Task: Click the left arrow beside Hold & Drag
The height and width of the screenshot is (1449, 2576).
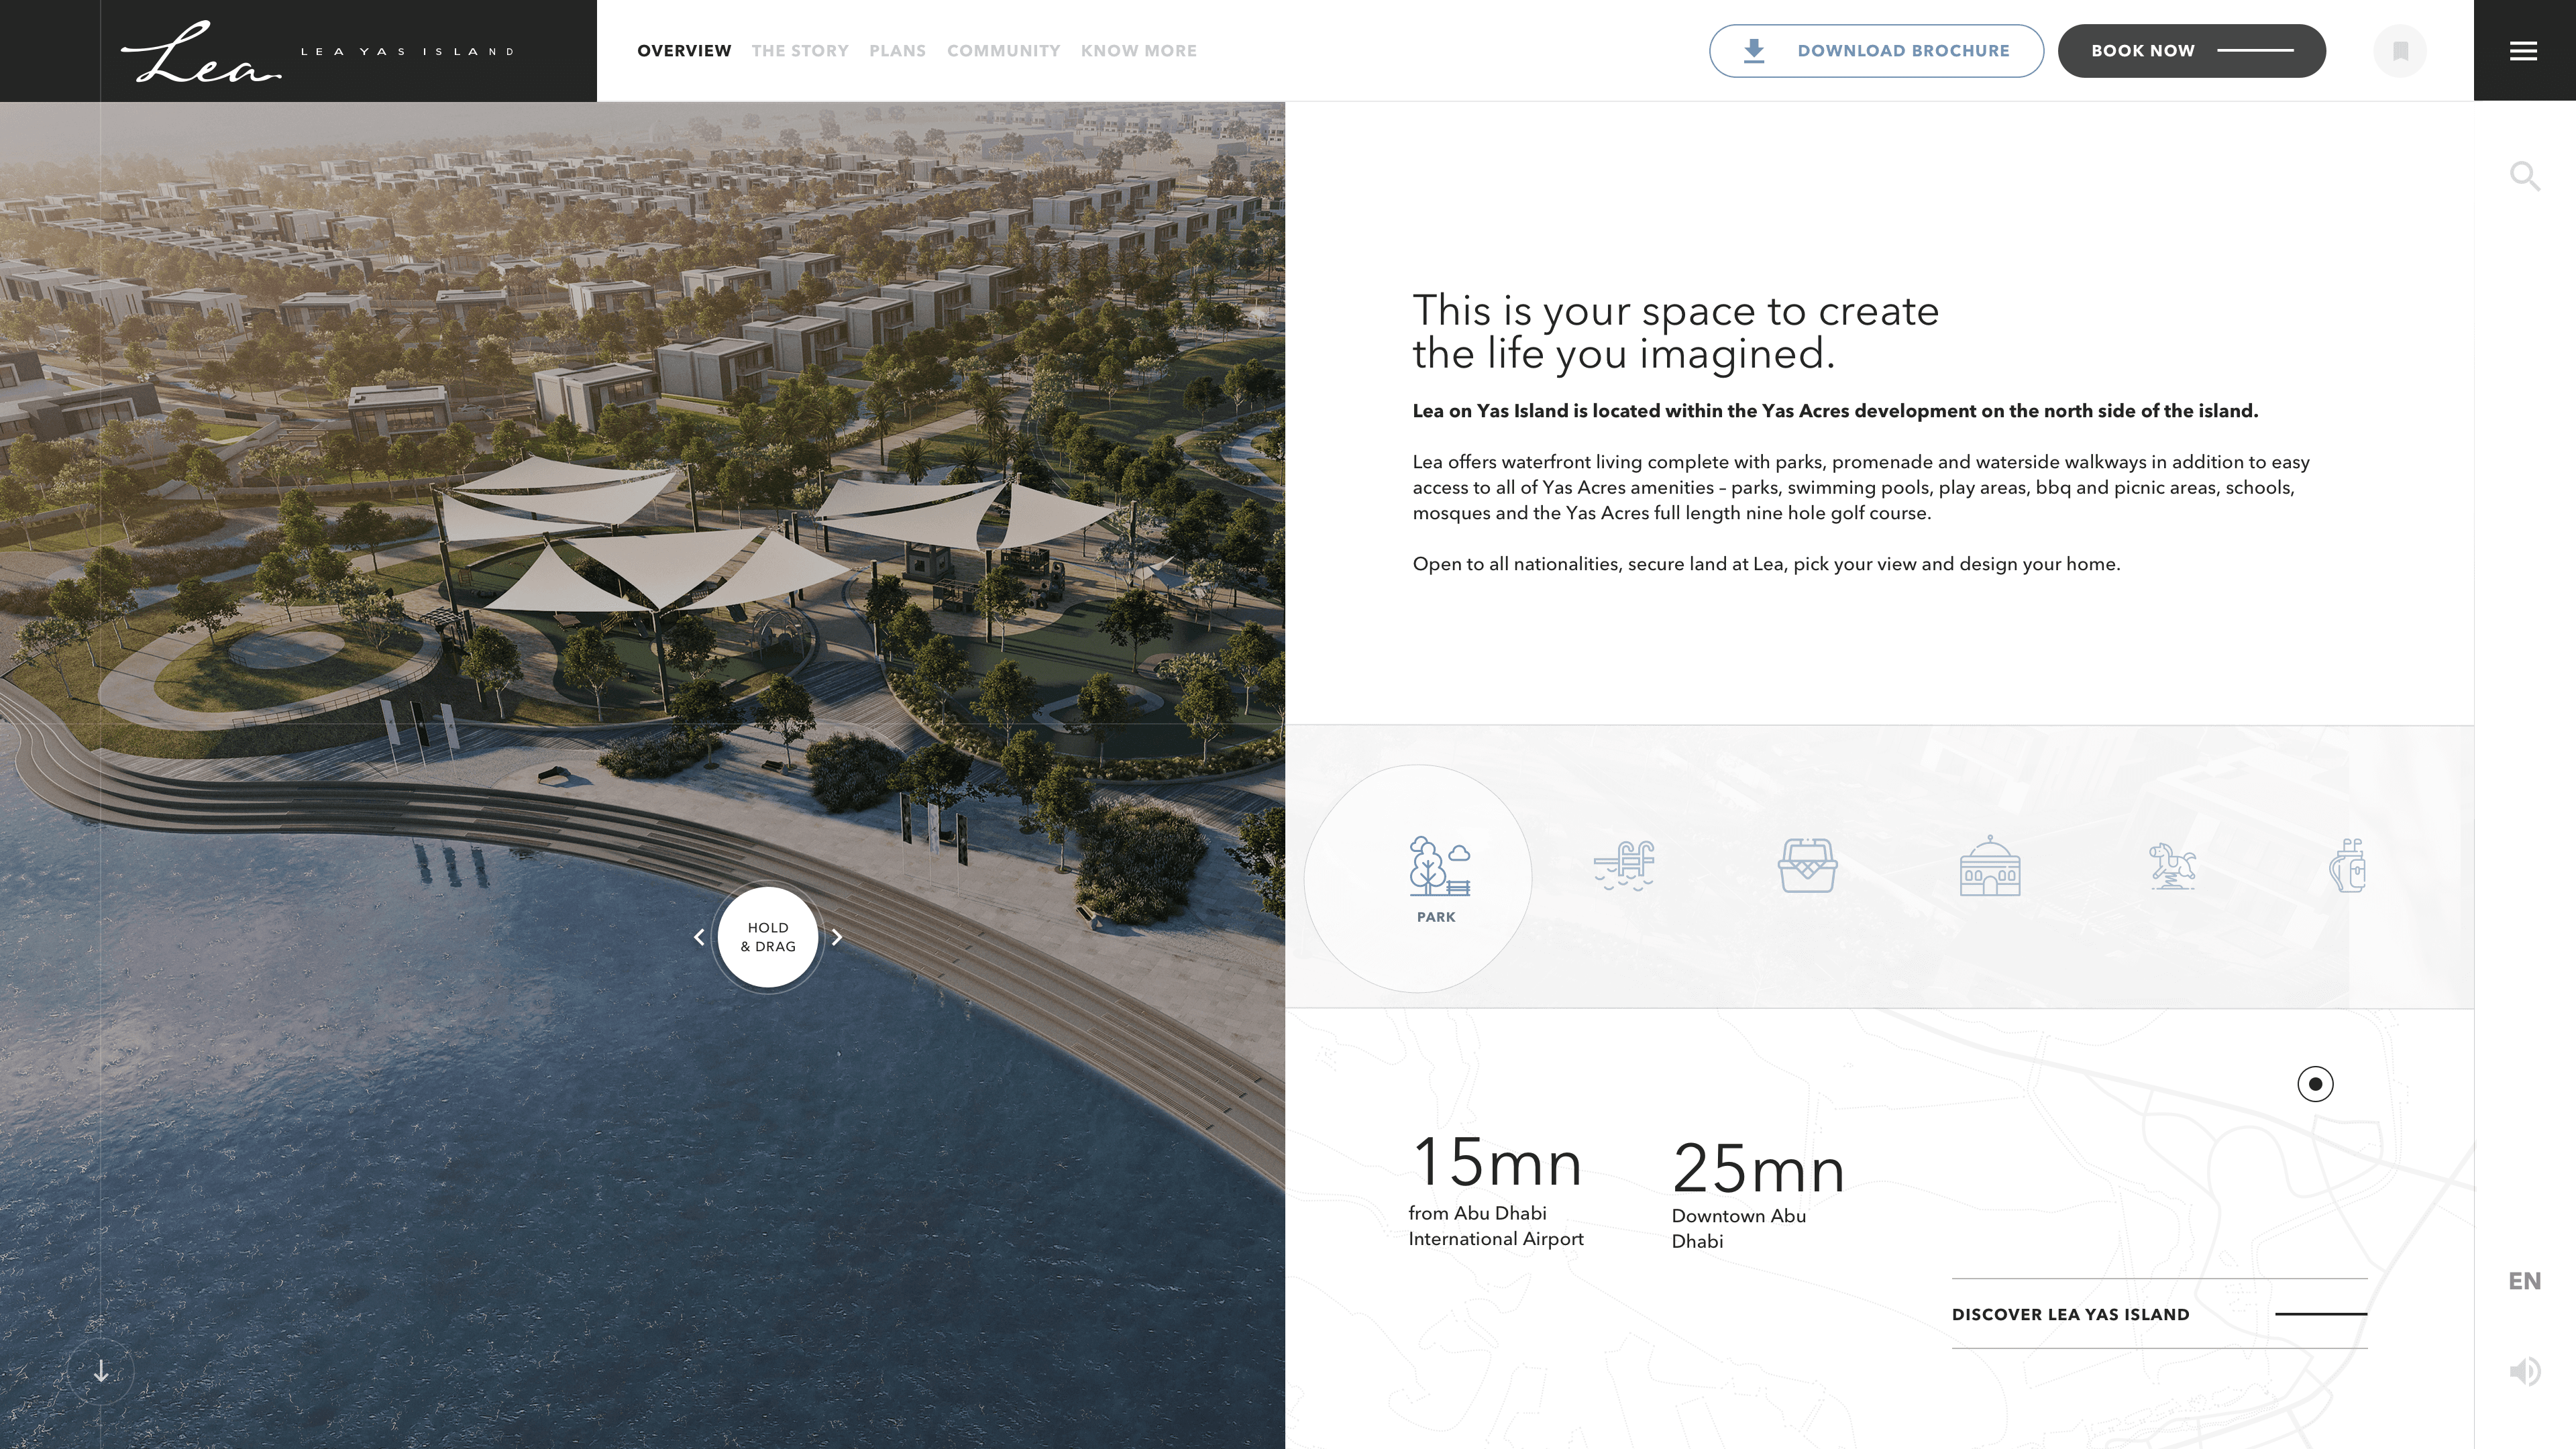Action: coord(698,937)
